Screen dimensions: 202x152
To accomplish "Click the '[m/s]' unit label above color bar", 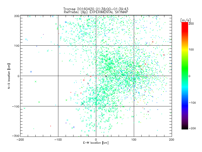I will tap(186, 20).
